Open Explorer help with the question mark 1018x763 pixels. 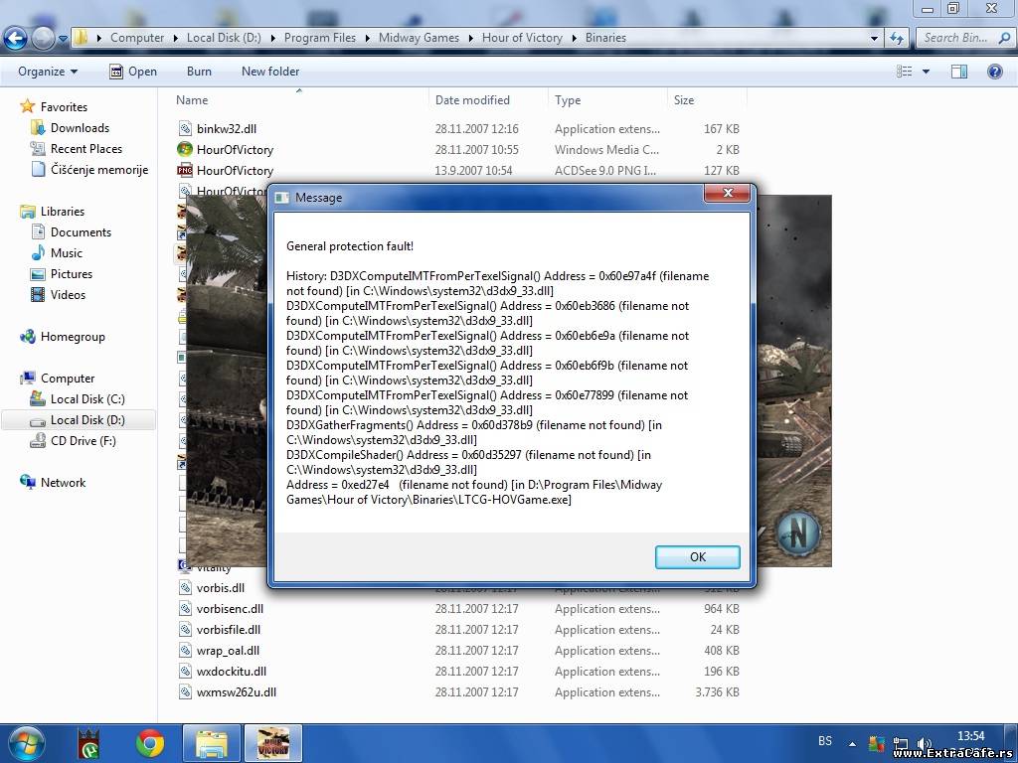coord(994,72)
